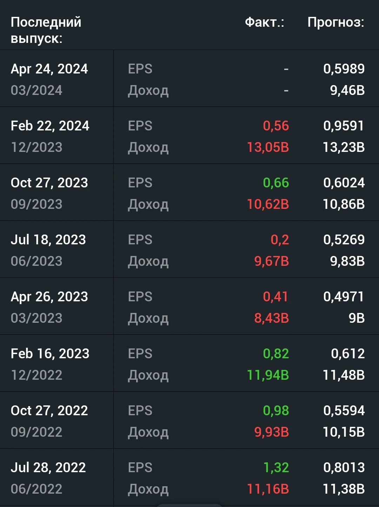Screen dimensions: 379x507
Task: Select the Apr 24, 2024 release date
Action: [49, 69]
